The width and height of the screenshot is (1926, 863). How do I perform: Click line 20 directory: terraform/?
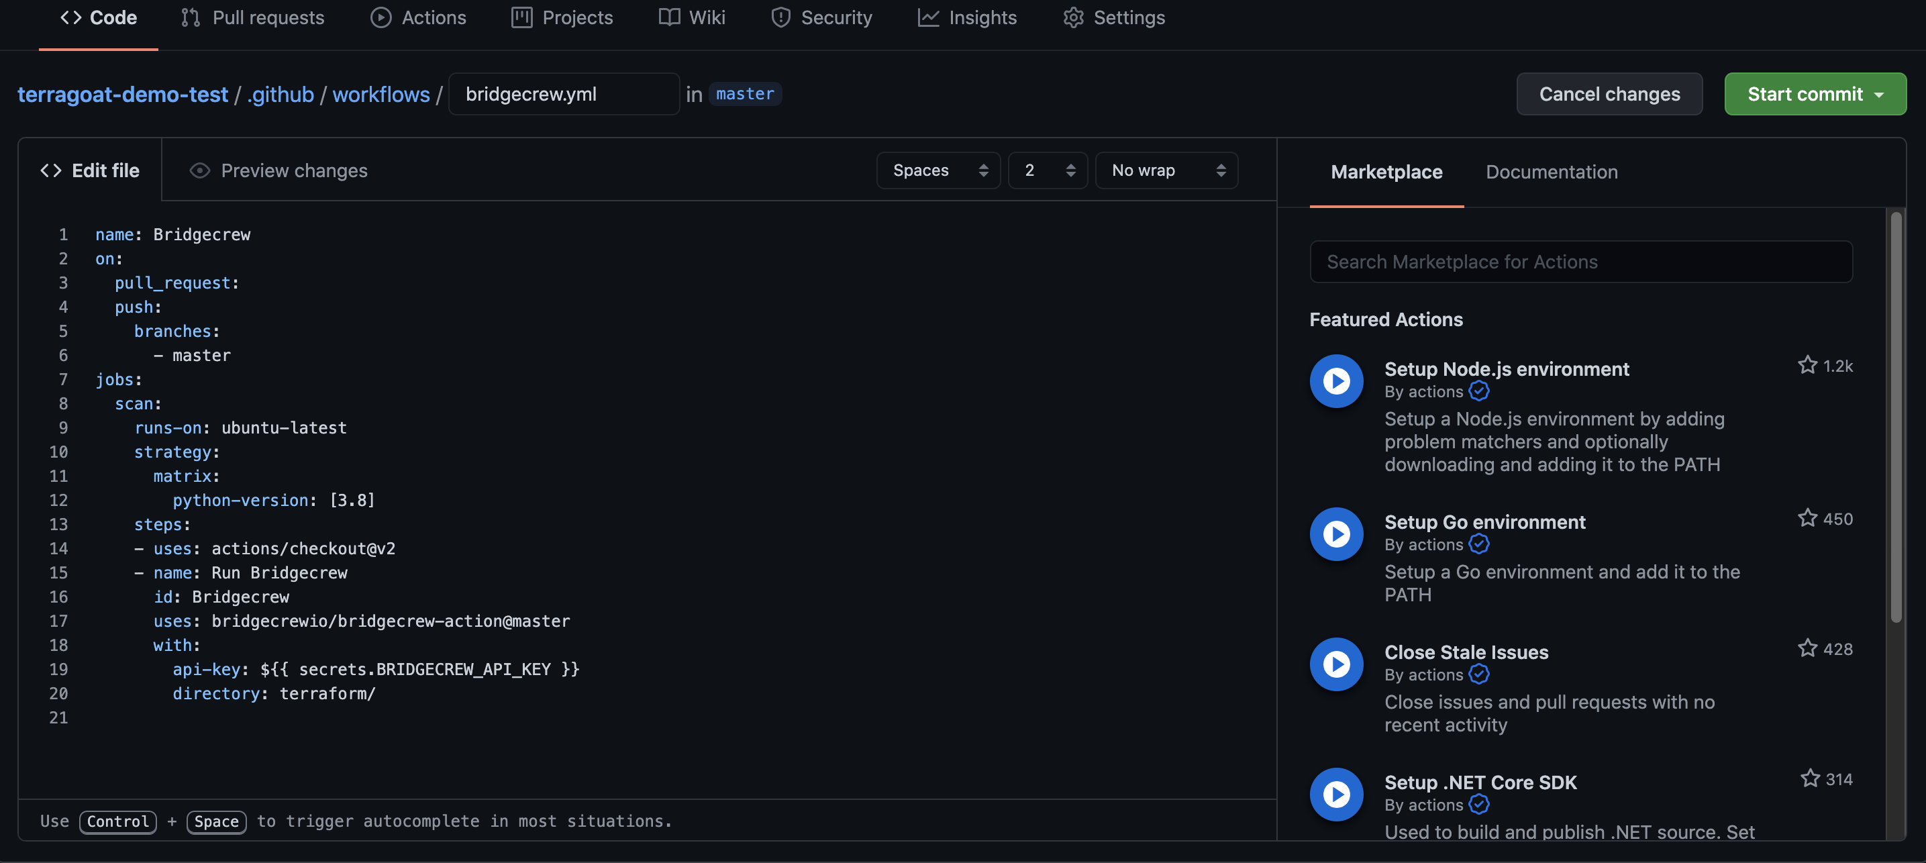(x=274, y=694)
